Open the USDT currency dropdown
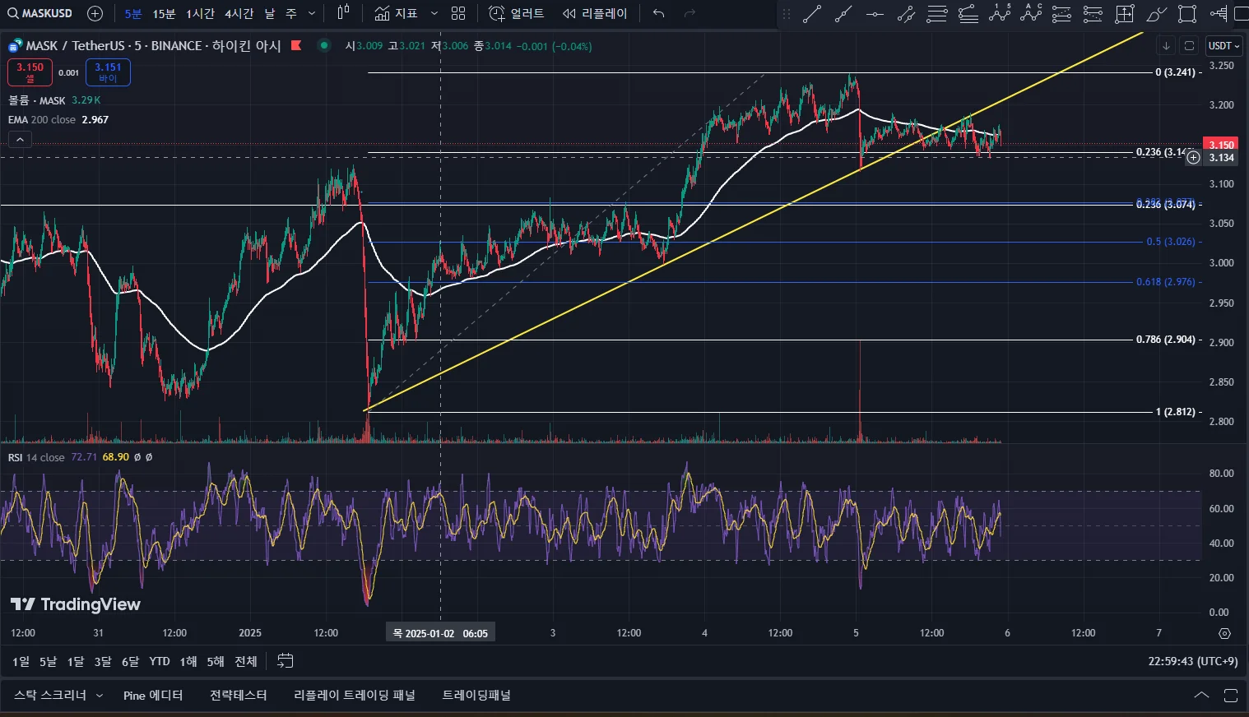 click(x=1223, y=46)
